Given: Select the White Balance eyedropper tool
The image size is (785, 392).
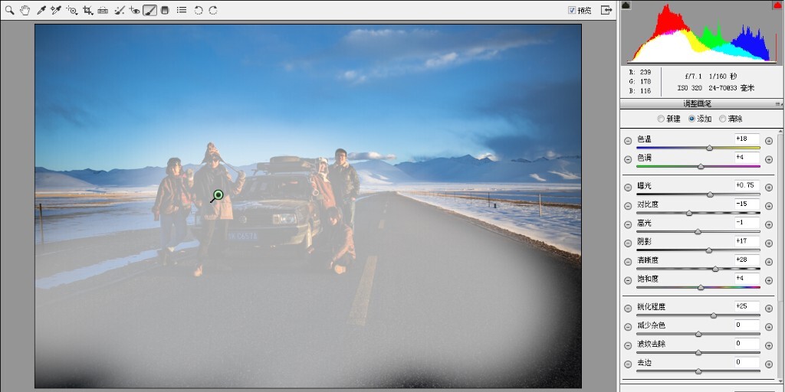Looking at the screenshot, I should click(x=41, y=10).
